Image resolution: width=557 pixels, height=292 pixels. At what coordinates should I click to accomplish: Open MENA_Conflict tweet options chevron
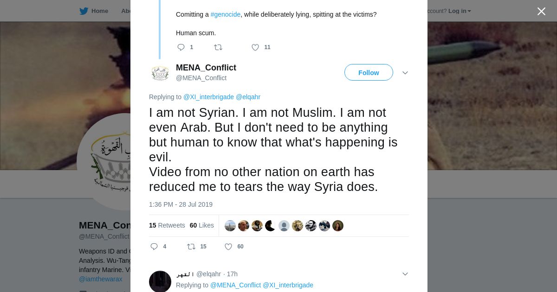[405, 73]
